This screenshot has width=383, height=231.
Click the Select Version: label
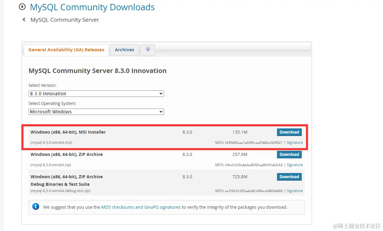pos(42,85)
